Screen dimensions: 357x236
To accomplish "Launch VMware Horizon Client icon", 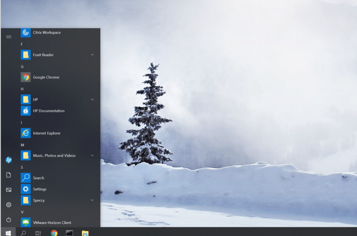I will pos(26,222).
